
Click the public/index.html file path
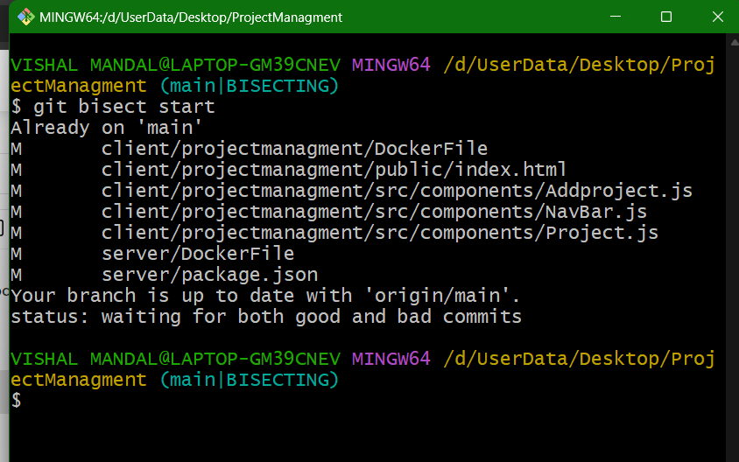point(334,170)
